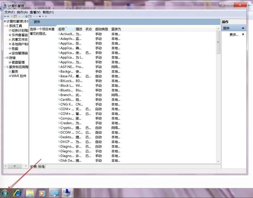The image size is (253, 198).
Task: Click gear icon of BitLock... service
Action: (x=59, y=81)
